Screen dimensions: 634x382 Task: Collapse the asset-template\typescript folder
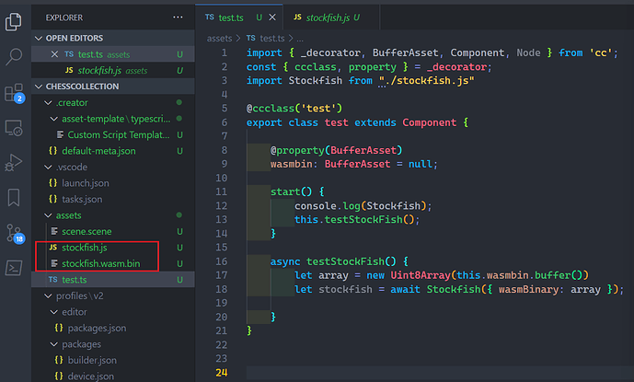(53, 119)
